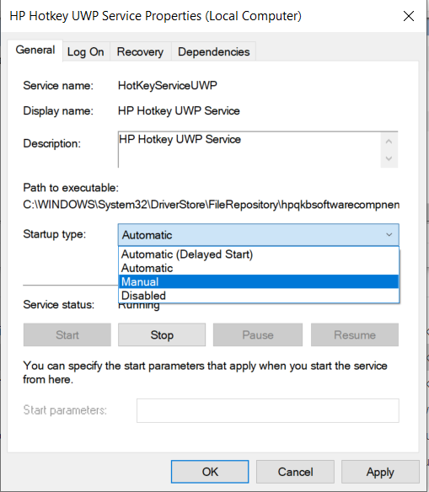429x492 pixels.
Task: Click the Description text box
Action: [249, 150]
